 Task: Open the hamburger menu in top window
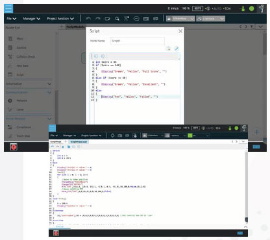click(8, 8)
